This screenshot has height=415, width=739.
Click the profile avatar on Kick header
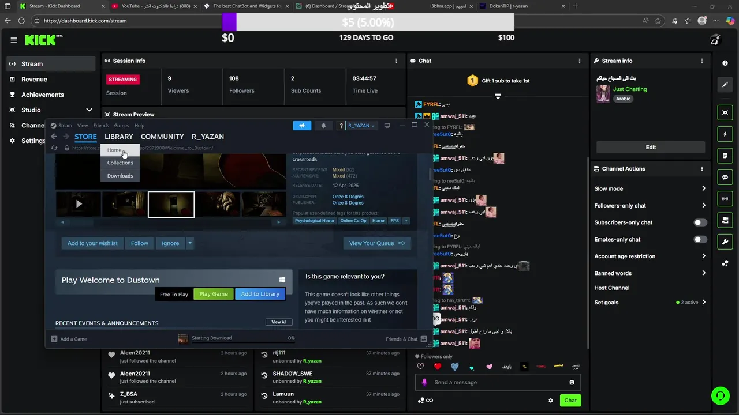pyautogui.click(x=715, y=40)
